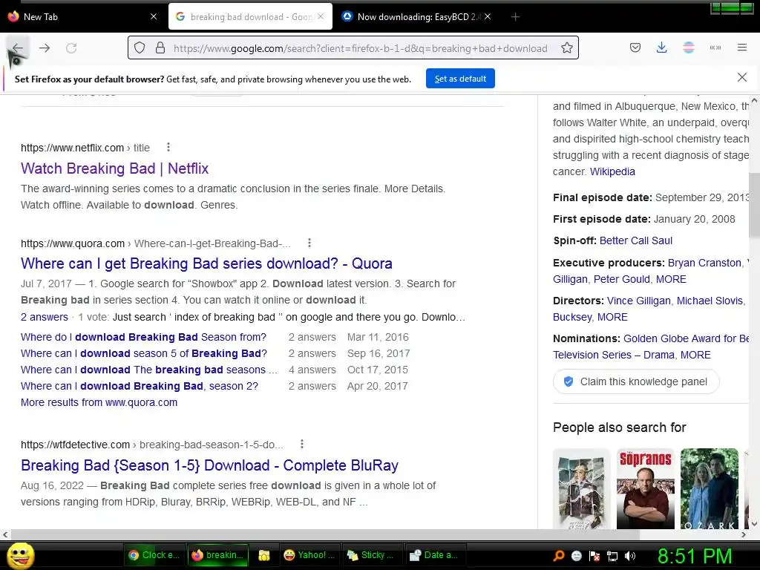Image resolution: width=760 pixels, height=570 pixels.
Task: Click Set as default button
Action: (460, 79)
